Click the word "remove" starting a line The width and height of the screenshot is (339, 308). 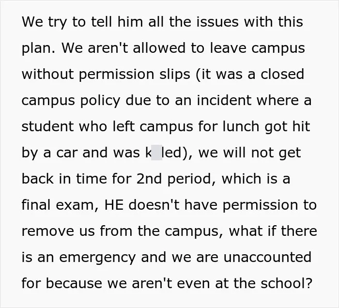click(47, 231)
